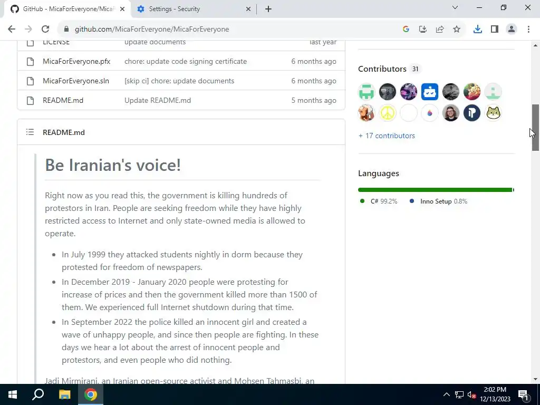Open the cat face contributor avatar
This screenshot has height=405, width=540.
pos(493,113)
